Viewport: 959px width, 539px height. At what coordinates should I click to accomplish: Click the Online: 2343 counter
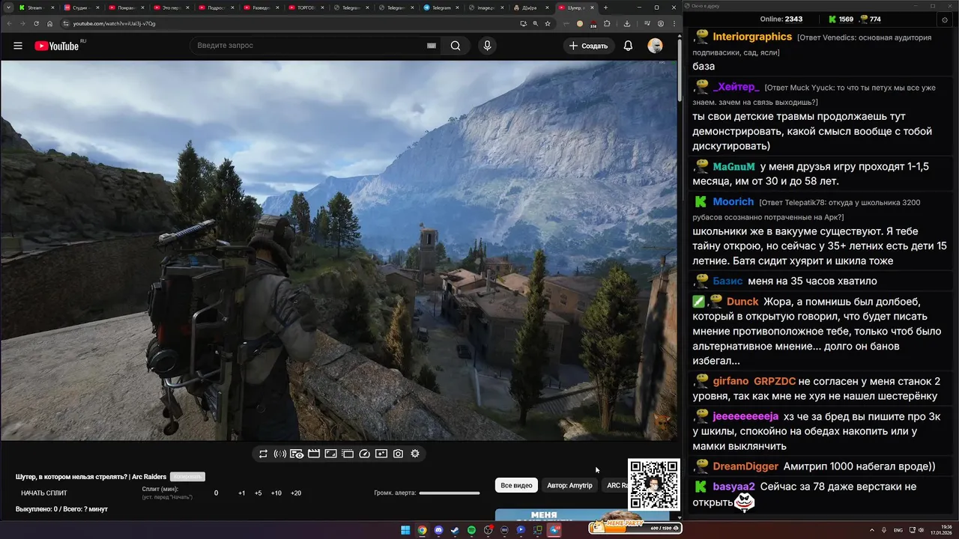click(781, 19)
